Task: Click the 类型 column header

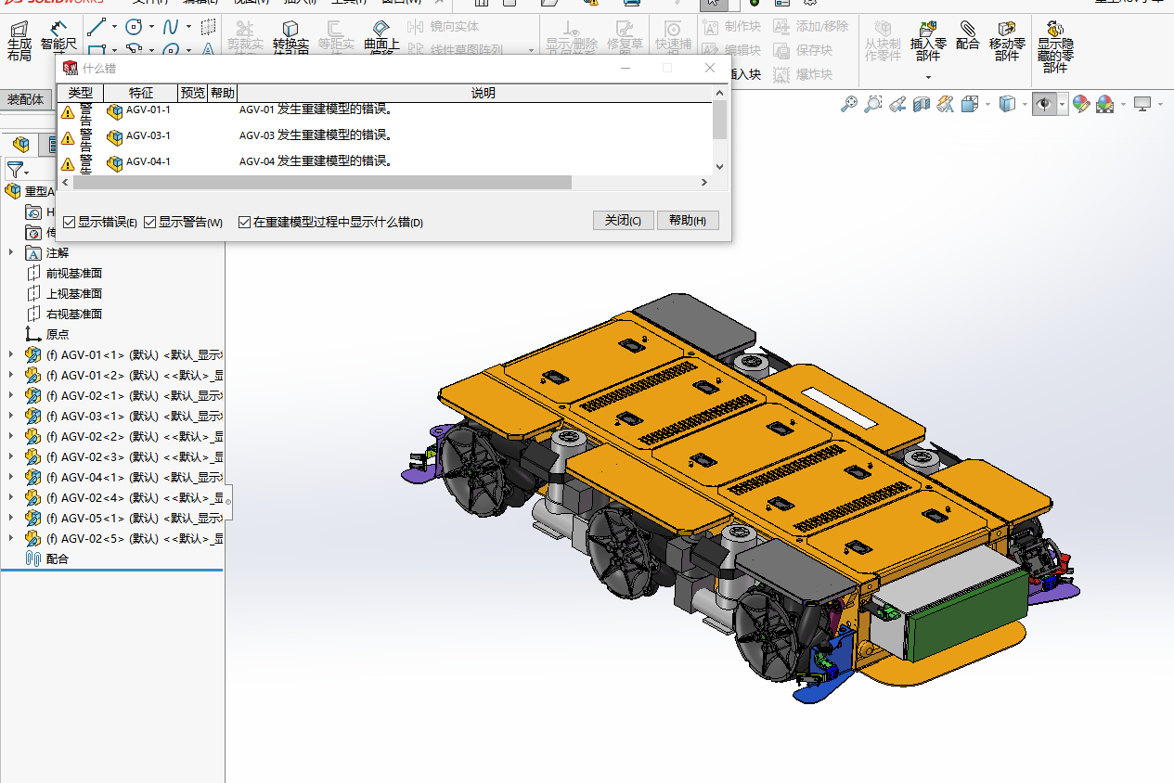Action: click(80, 93)
